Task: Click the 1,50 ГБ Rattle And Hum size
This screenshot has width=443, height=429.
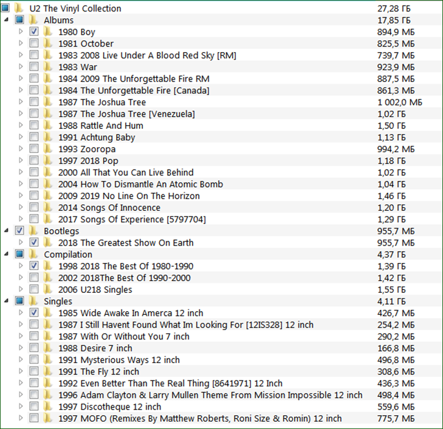Action: pos(392,126)
